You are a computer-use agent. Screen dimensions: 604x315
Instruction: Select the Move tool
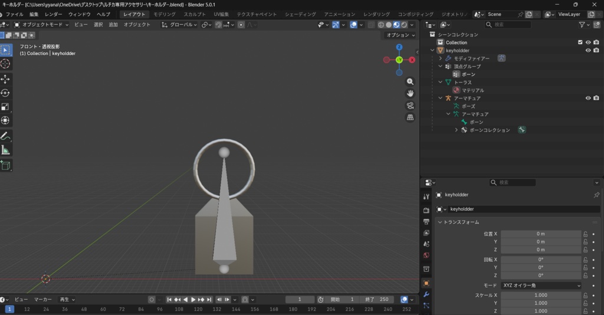[x=5, y=79]
